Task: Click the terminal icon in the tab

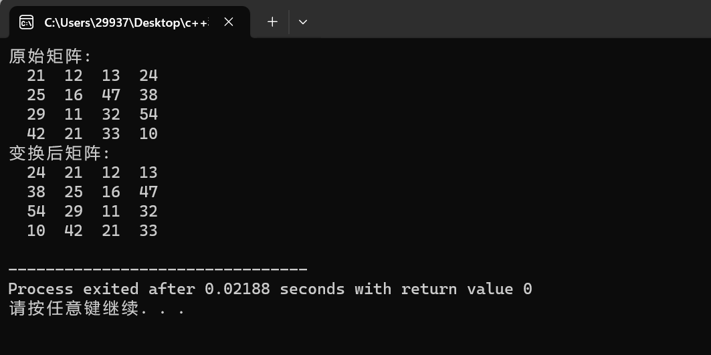Action: (x=26, y=22)
